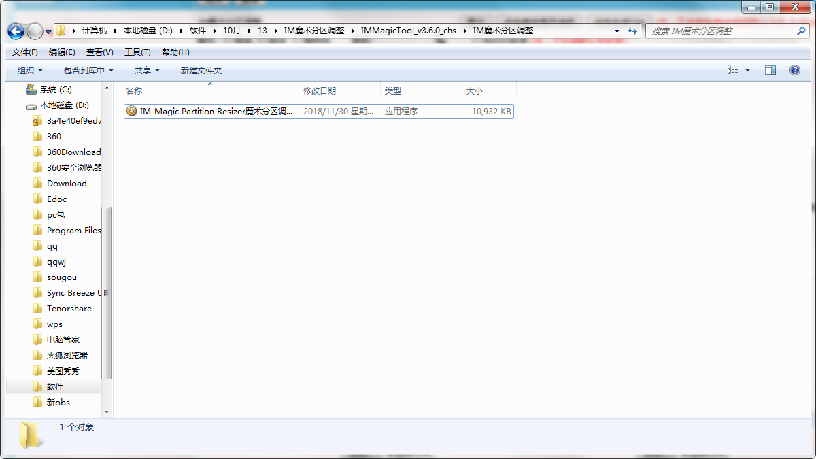Open the Tenorshare folder

69,309
